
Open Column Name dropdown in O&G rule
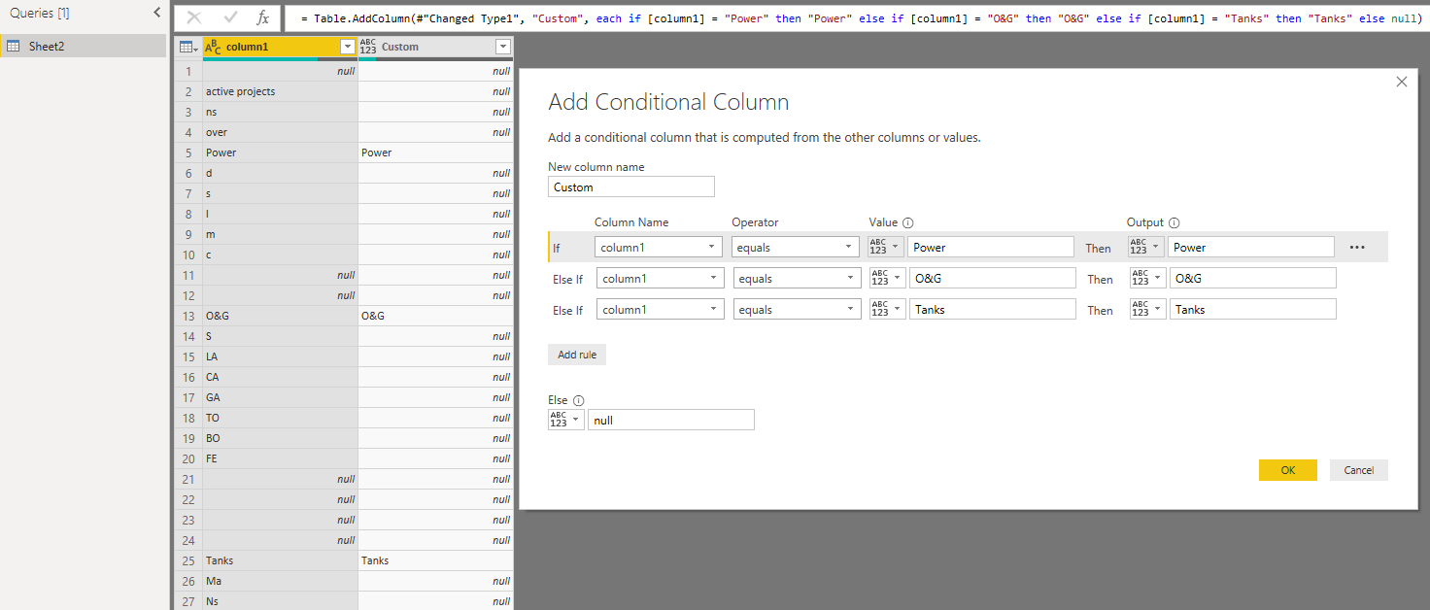coord(661,278)
